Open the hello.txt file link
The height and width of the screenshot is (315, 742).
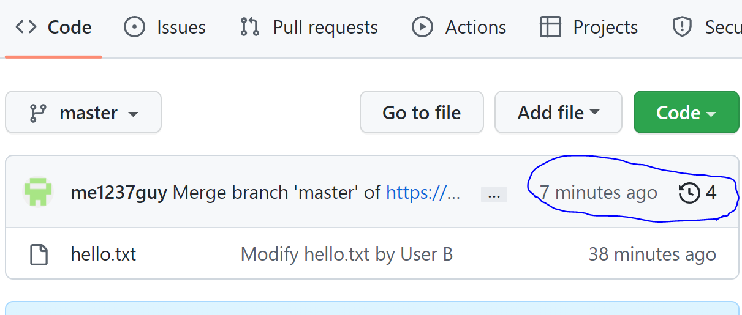[104, 254]
